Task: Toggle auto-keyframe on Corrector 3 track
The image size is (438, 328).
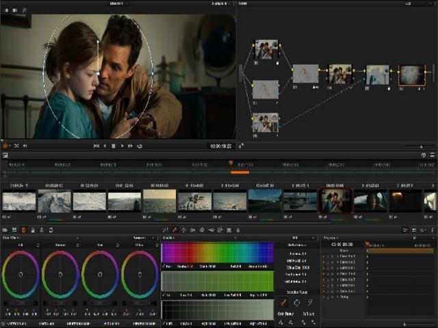Action: coord(332,268)
